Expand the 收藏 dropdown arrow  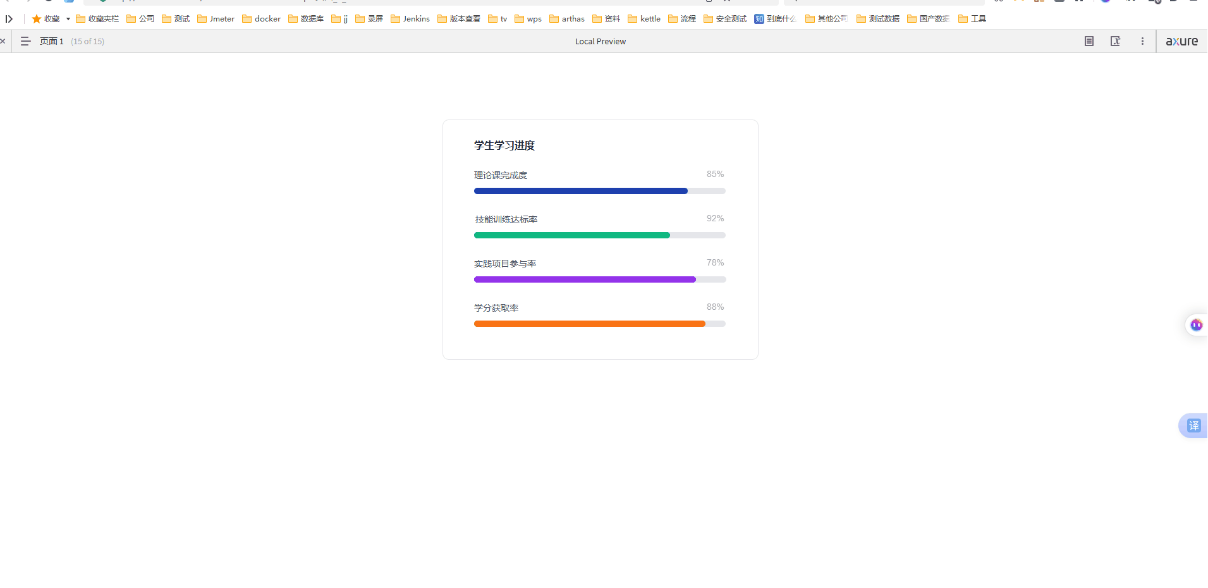[68, 19]
